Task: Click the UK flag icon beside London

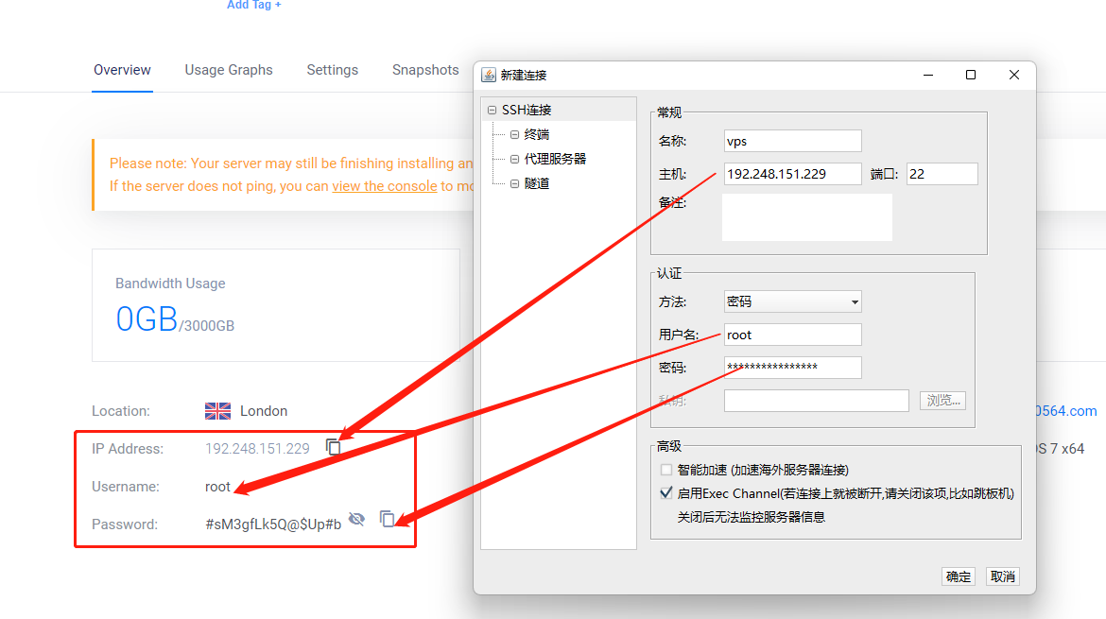Action: coord(217,411)
